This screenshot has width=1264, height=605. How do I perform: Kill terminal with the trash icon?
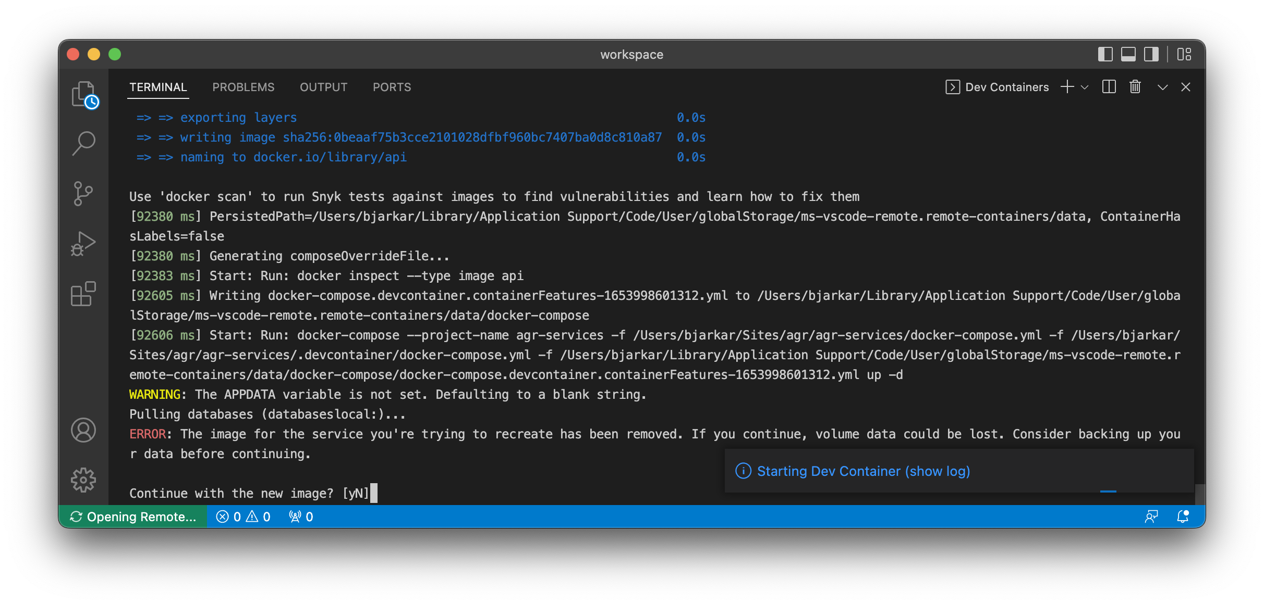(1135, 87)
